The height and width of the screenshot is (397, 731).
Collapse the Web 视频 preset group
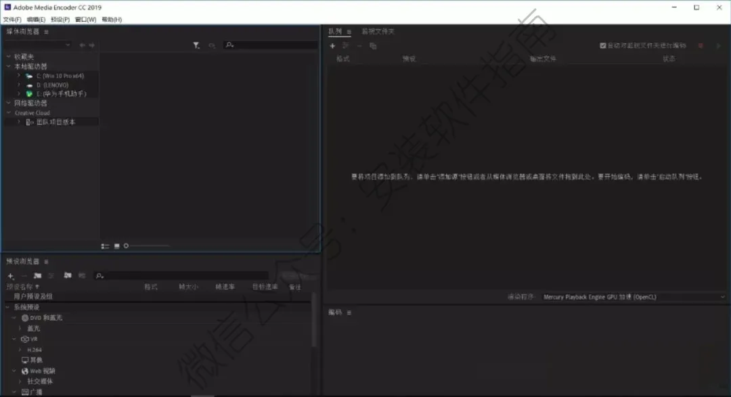(x=14, y=371)
